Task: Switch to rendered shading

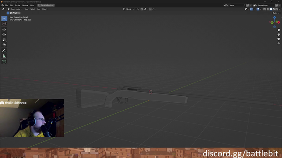Action: point(276,9)
